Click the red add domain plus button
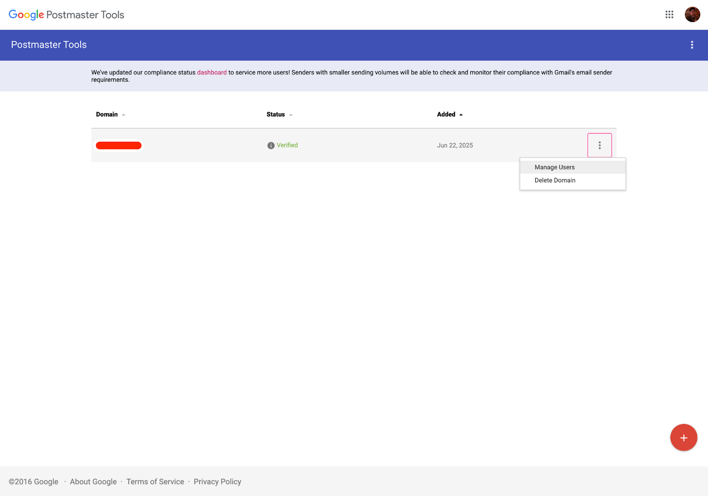Viewport: 708px width, 496px height. (x=684, y=437)
